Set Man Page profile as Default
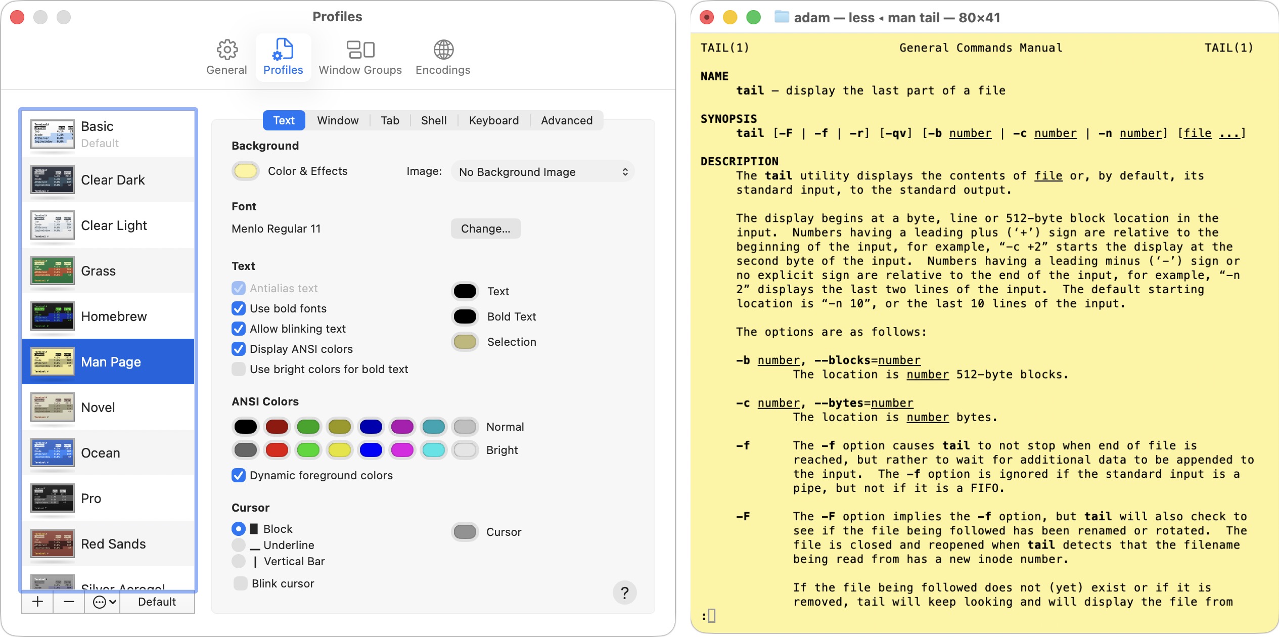This screenshot has height=637, width=1279. point(157,602)
